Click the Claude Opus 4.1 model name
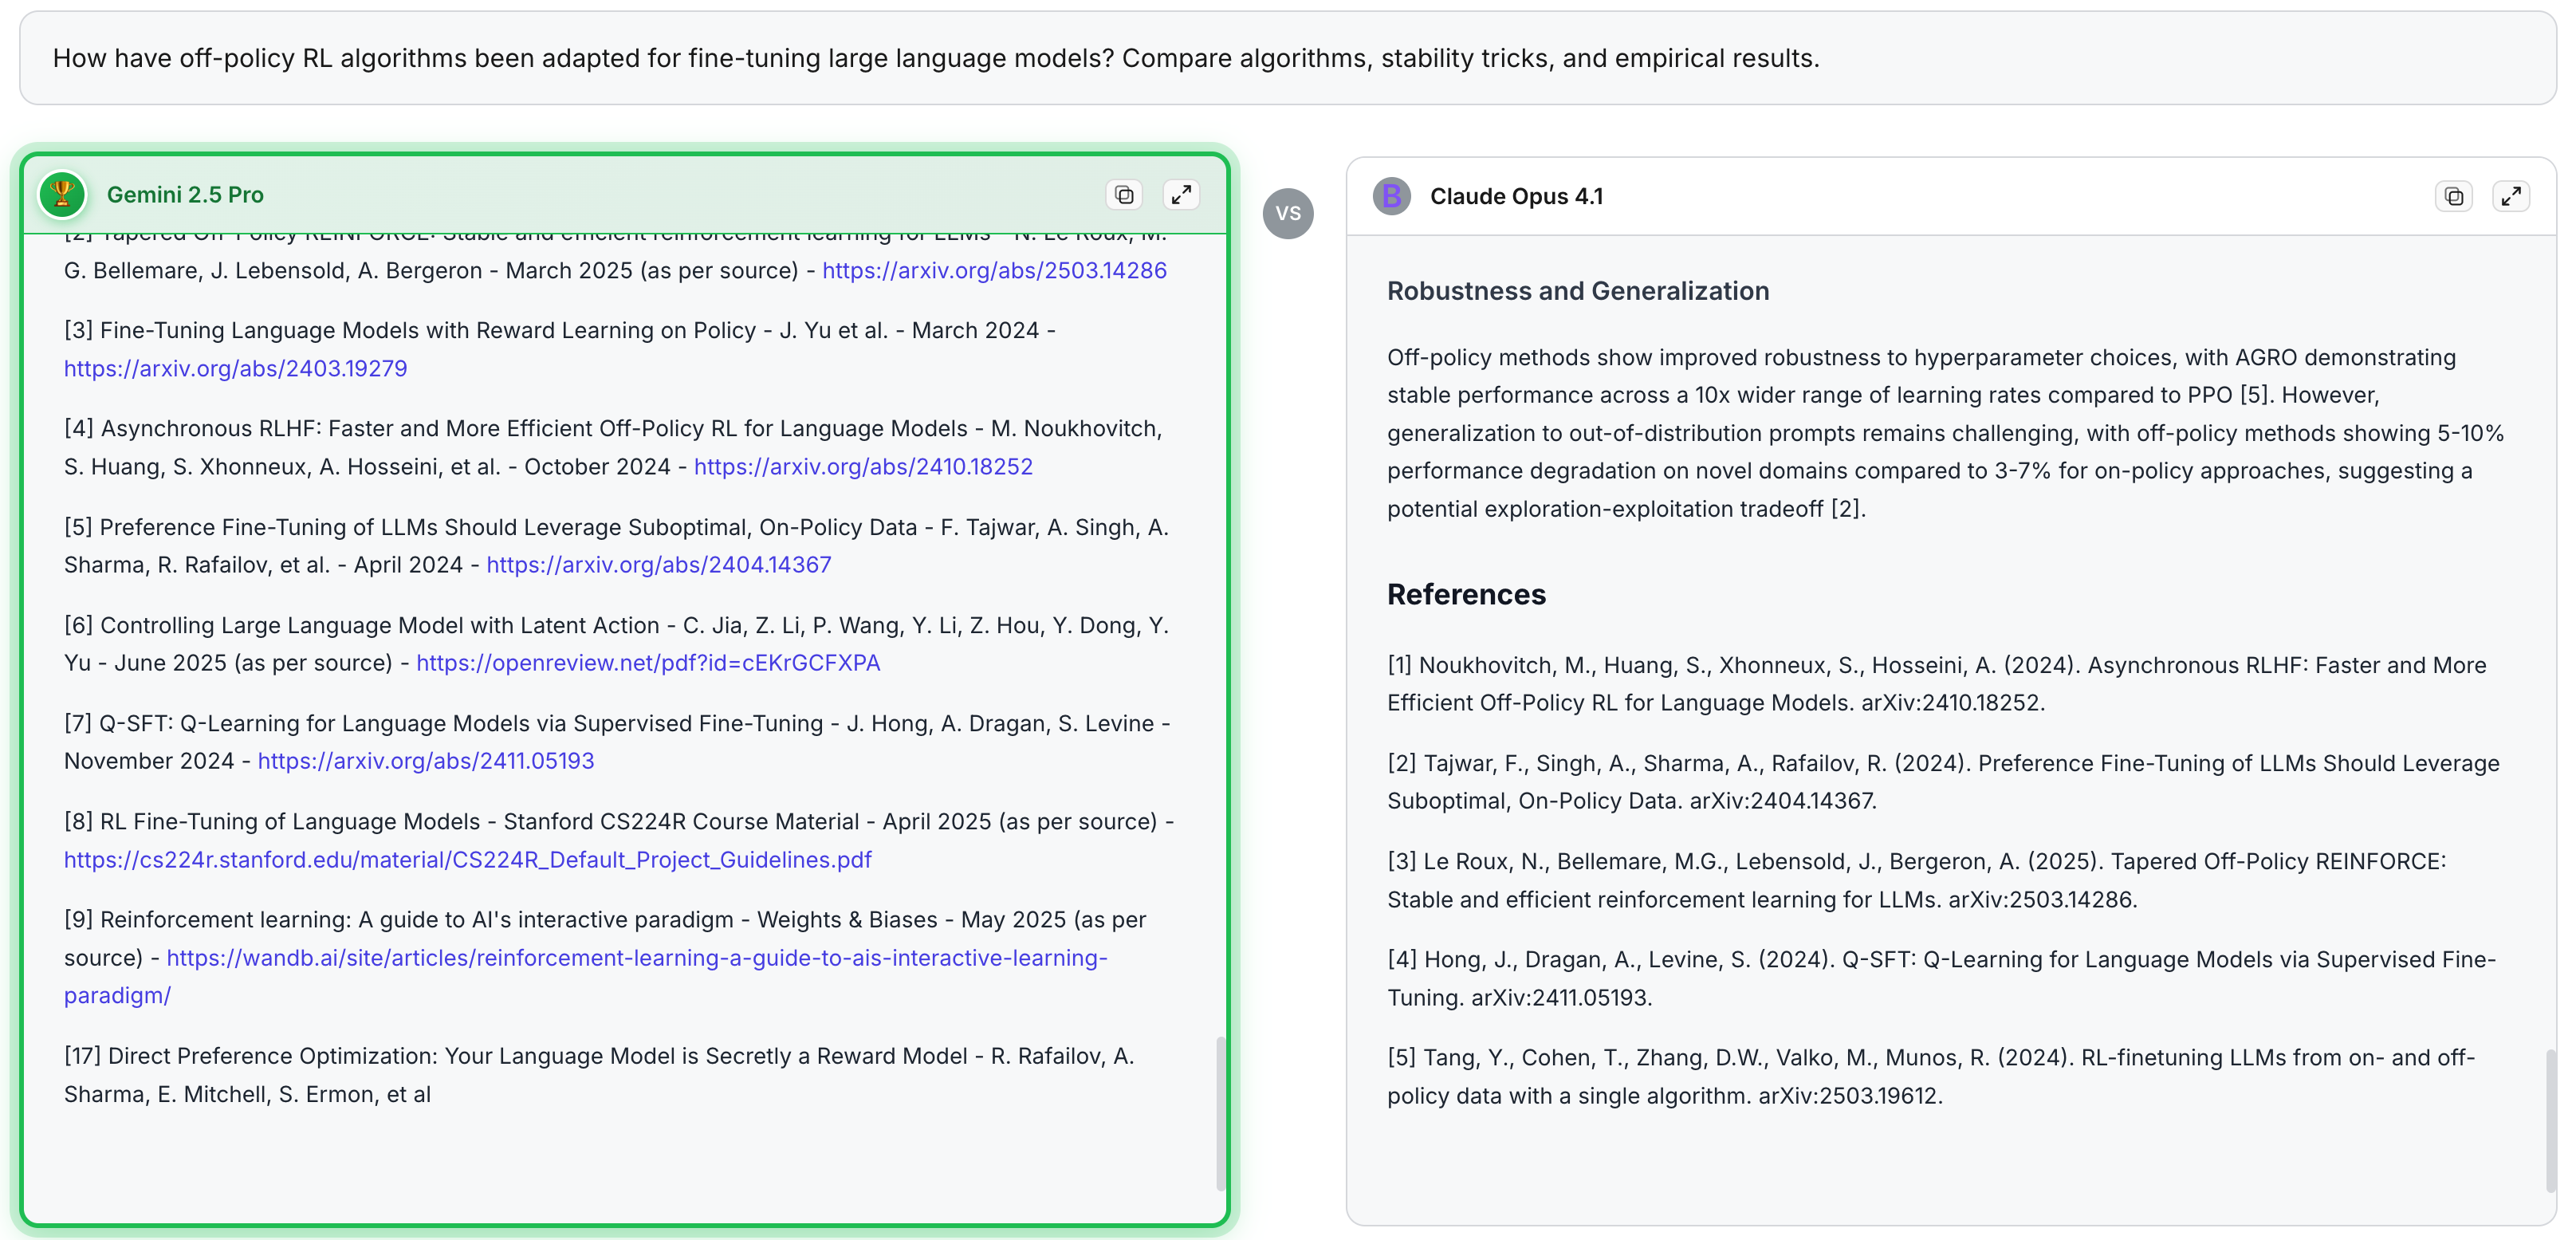Viewport: 2576px width, 1240px height. (1516, 197)
